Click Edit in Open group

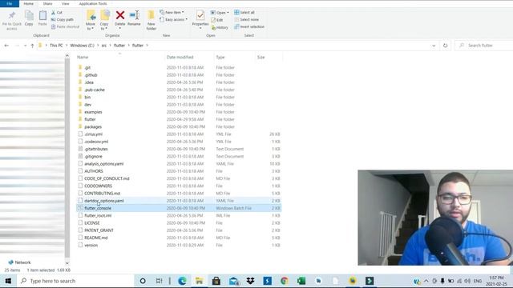(x=217, y=20)
